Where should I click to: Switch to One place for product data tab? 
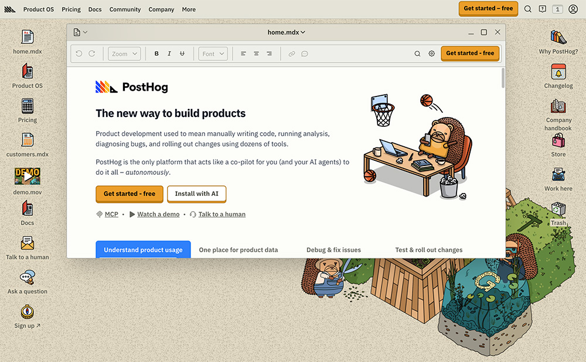pos(239,250)
